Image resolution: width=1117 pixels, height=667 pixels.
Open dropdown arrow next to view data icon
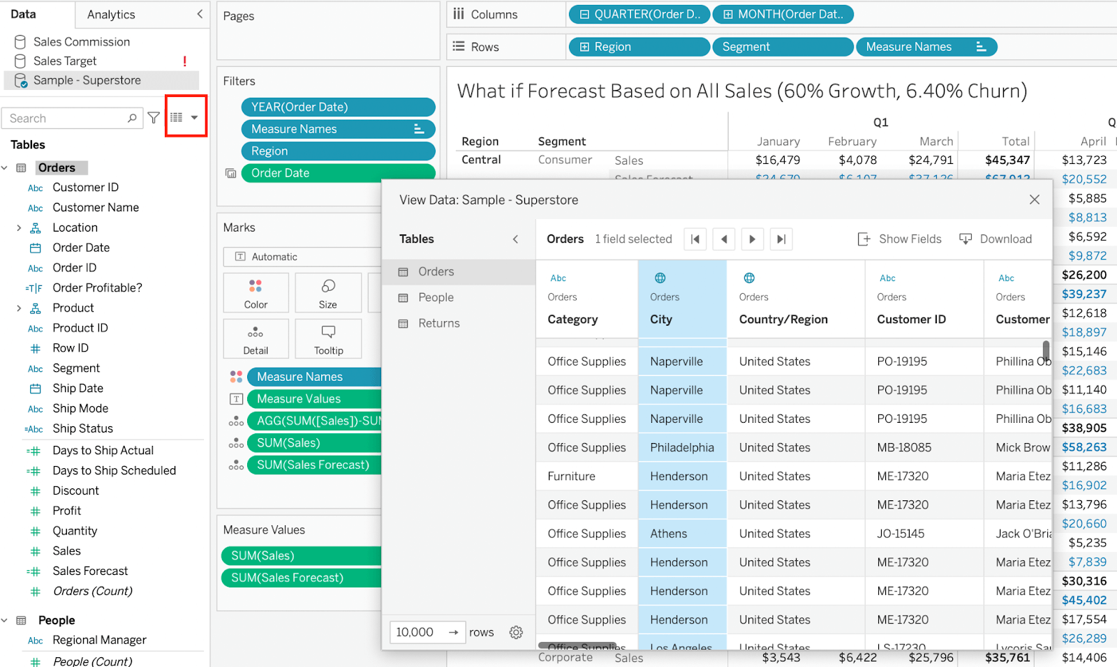click(x=195, y=118)
